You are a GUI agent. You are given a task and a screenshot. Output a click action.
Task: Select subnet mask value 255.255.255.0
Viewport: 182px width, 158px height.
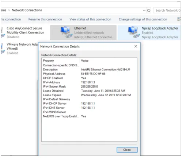(90, 86)
